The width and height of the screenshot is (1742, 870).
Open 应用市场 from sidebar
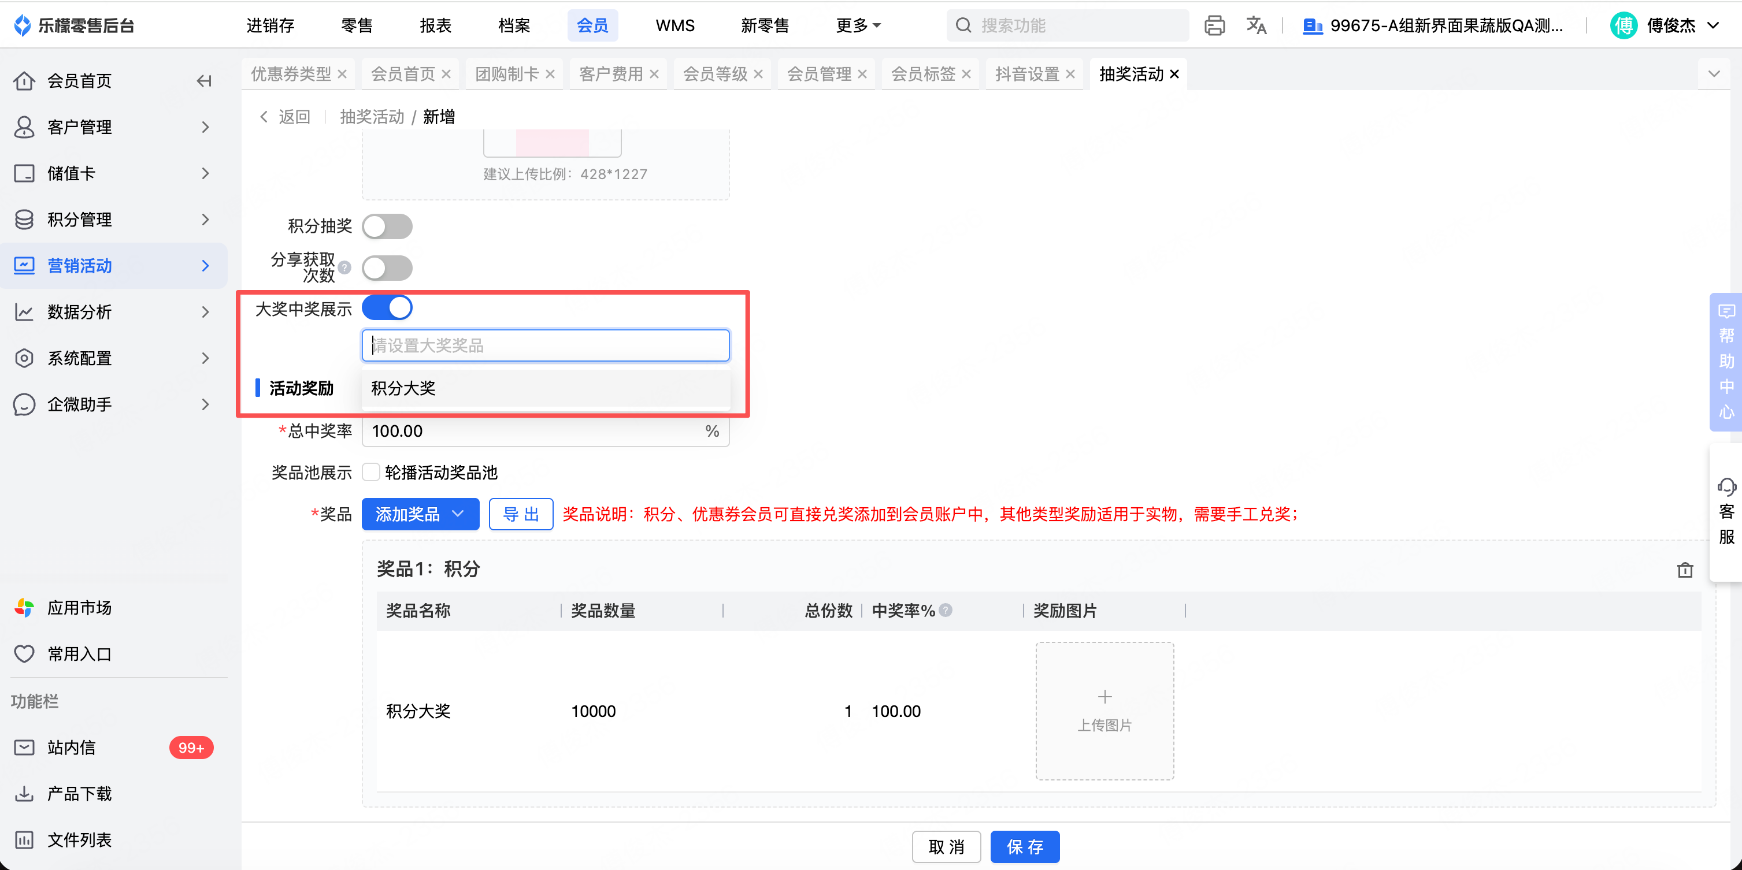click(79, 608)
